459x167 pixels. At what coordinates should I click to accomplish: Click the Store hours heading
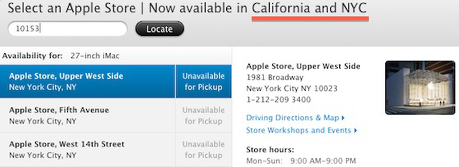(264, 150)
